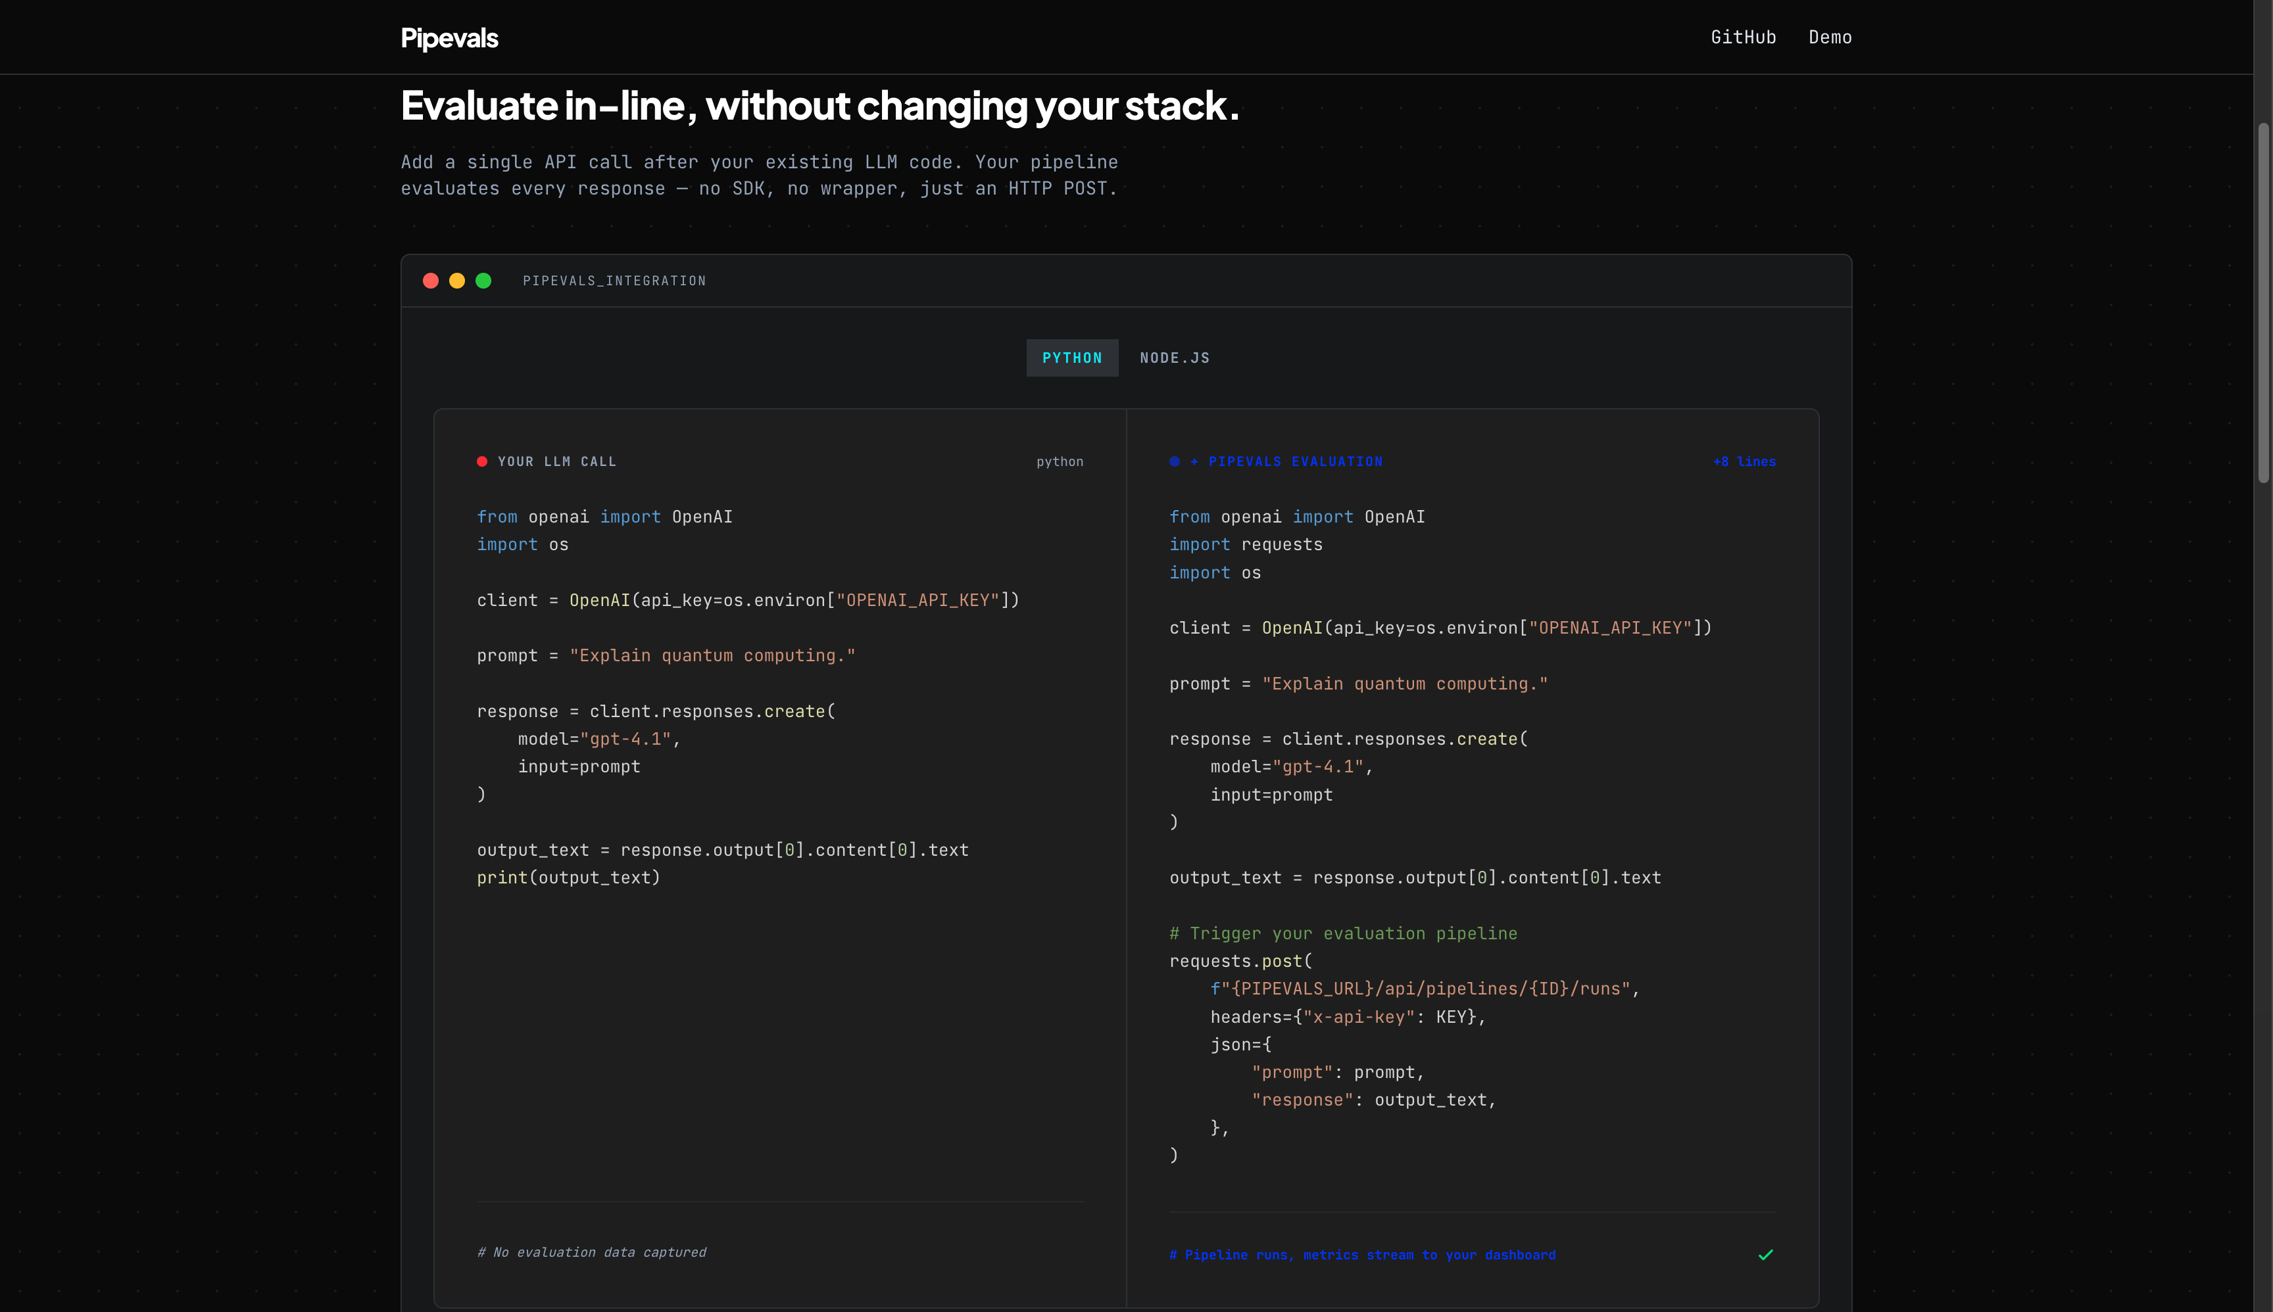Open the GitHub link

(1743, 37)
